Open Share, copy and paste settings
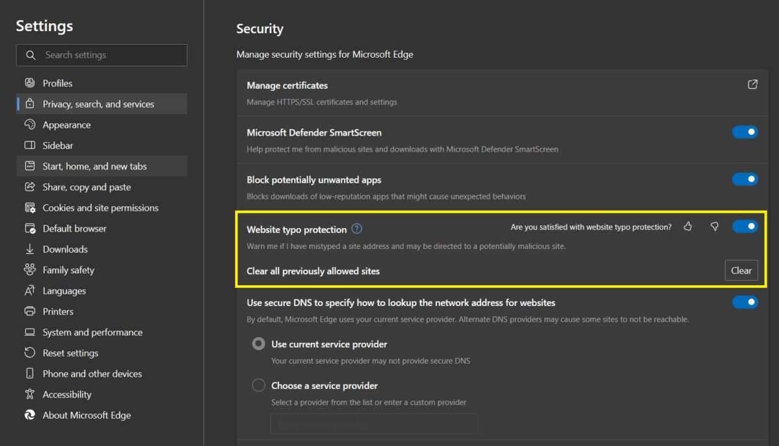Viewport: 779px width, 446px height. point(101,187)
